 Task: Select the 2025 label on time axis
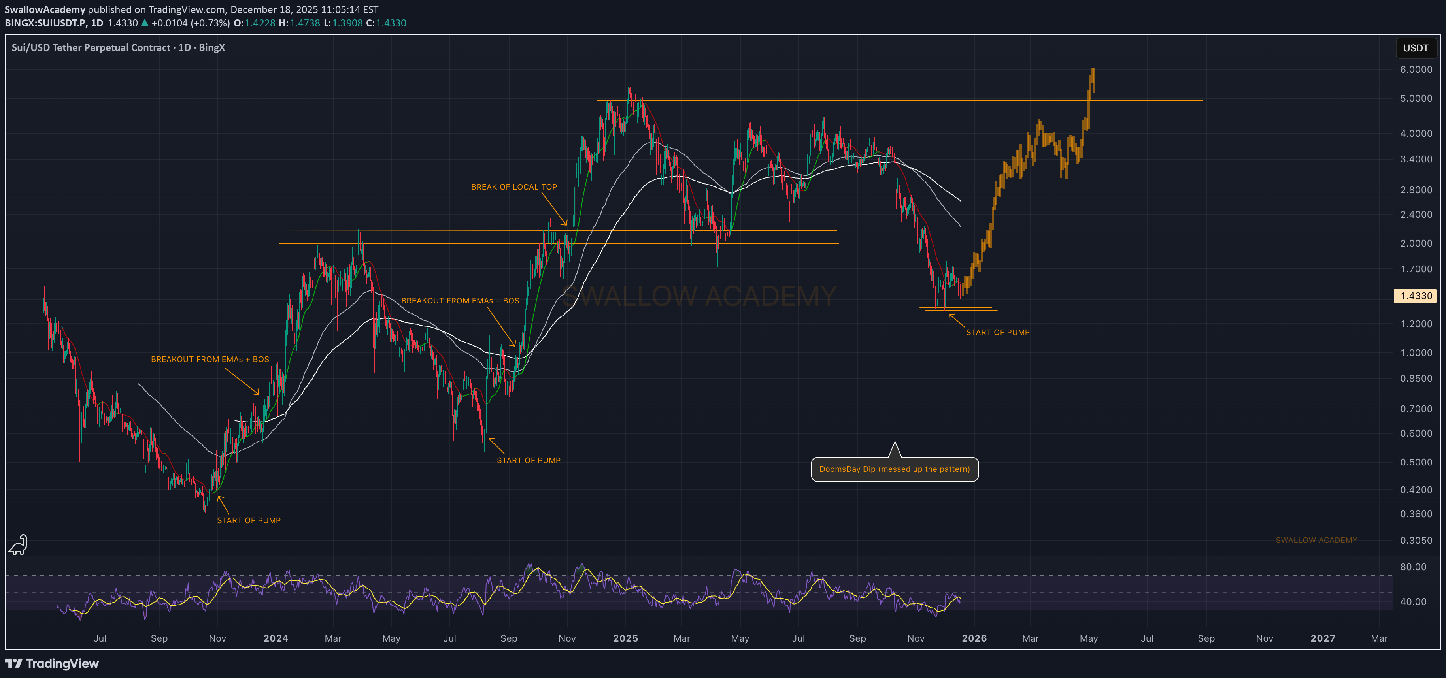[x=625, y=638]
